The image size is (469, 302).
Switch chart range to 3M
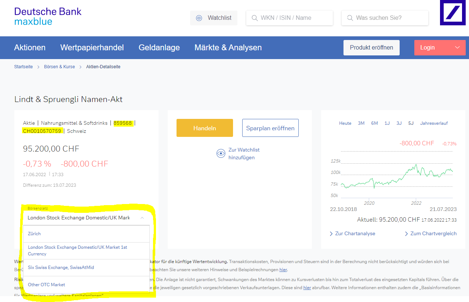(x=361, y=123)
